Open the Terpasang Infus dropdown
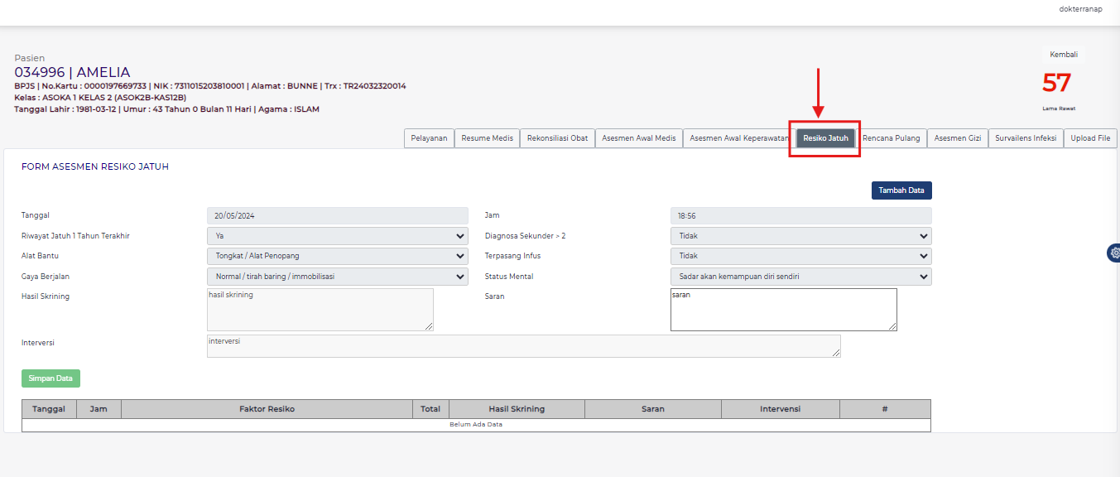Image resolution: width=1120 pixels, height=477 pixels. click(800, 257)
